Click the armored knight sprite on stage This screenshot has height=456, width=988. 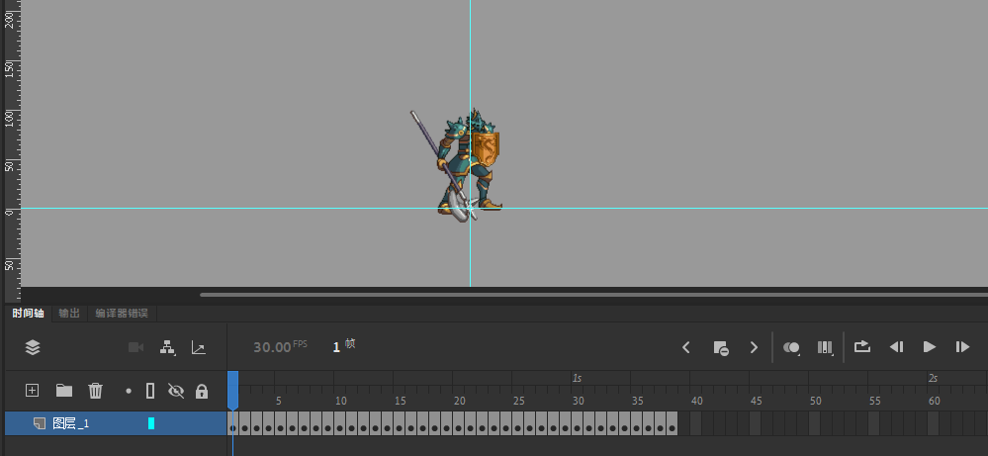click(458, 165)
